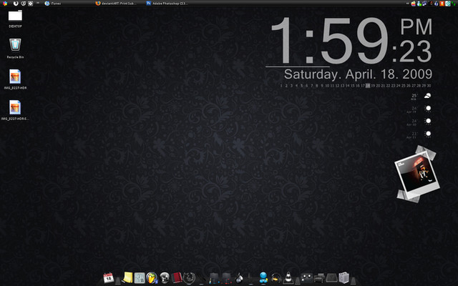
Task: Open the calendar app in the dock
Action: (109, 277)
